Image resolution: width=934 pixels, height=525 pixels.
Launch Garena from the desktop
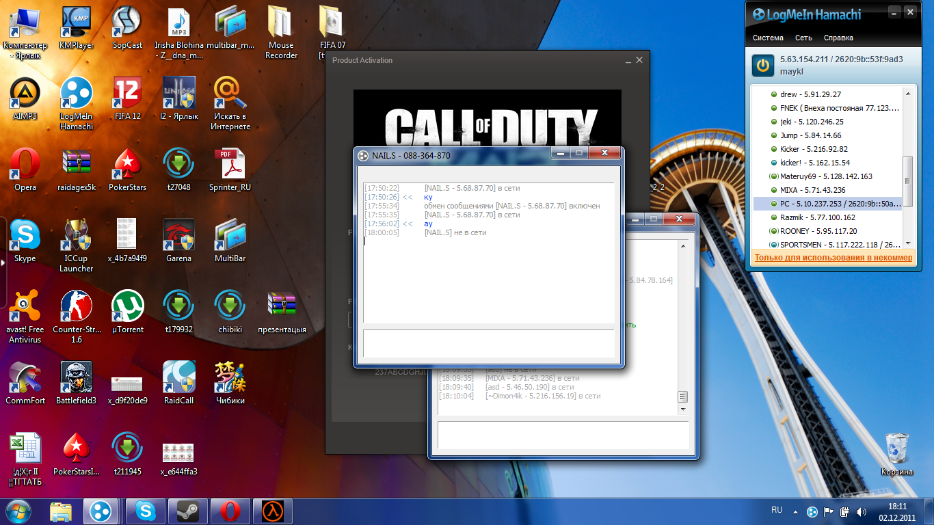point(178,241)
